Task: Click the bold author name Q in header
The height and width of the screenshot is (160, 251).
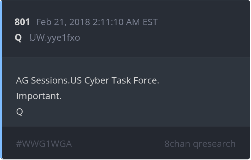Action: pos(18,37)
